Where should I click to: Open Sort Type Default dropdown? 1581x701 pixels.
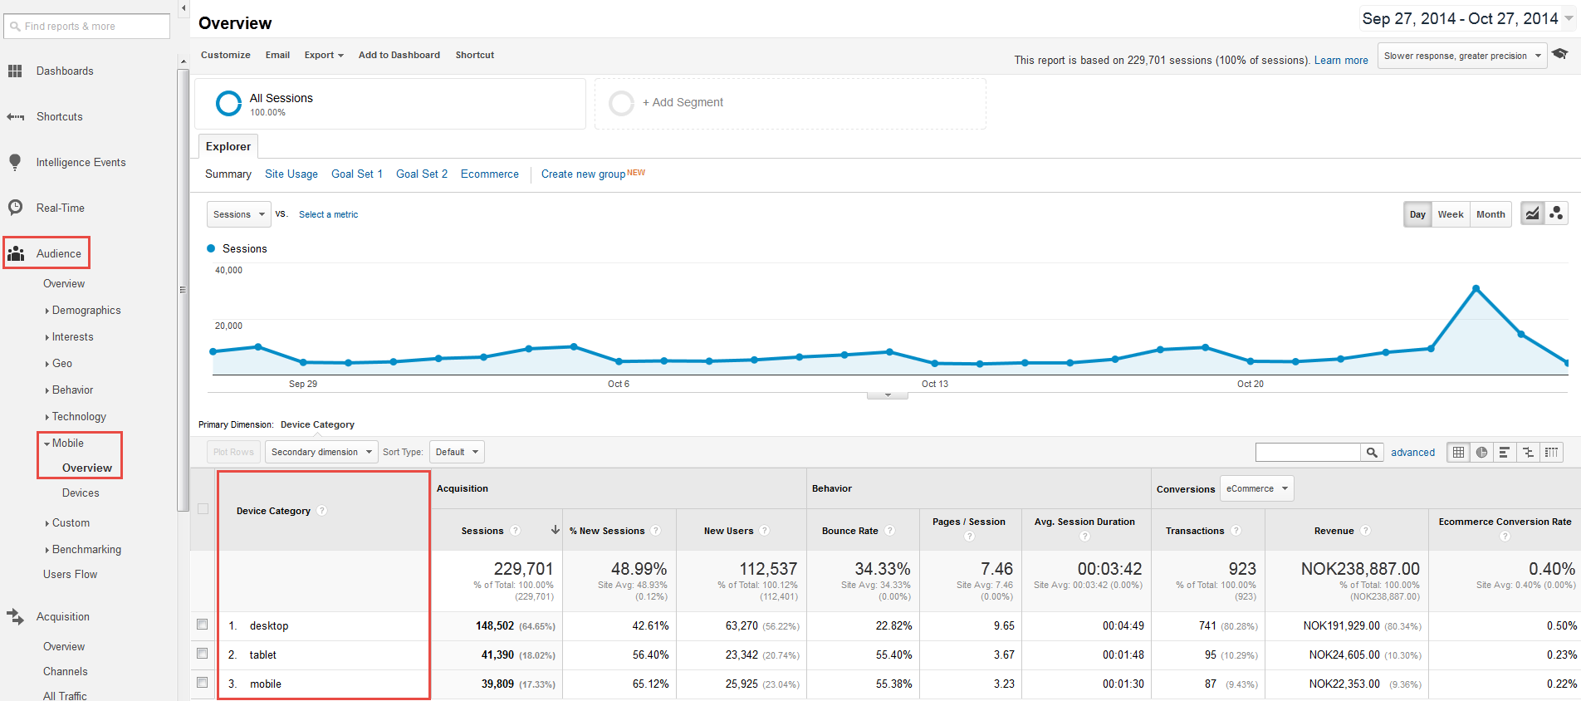(x=457, y=453)
